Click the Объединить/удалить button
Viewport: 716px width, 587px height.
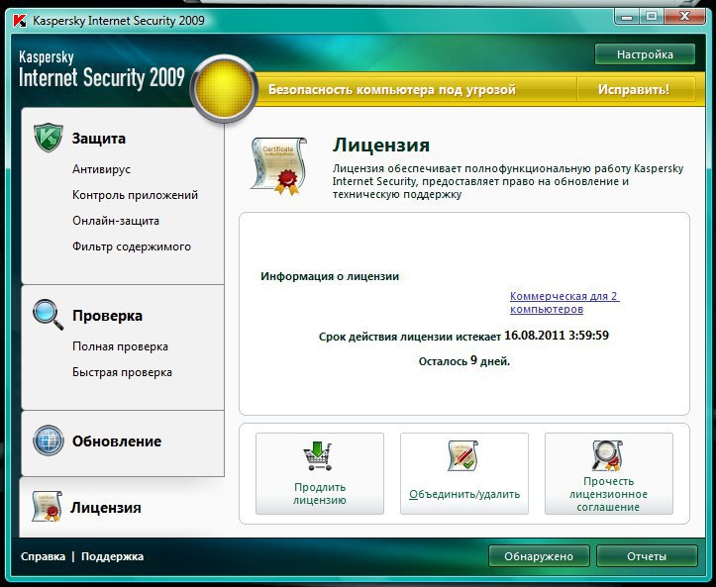pyautogui.click(x=464, y=474)
